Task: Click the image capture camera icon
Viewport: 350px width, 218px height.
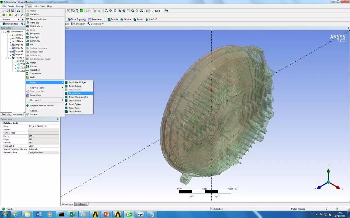Action: pyautogui.click(x=18, y=11)
